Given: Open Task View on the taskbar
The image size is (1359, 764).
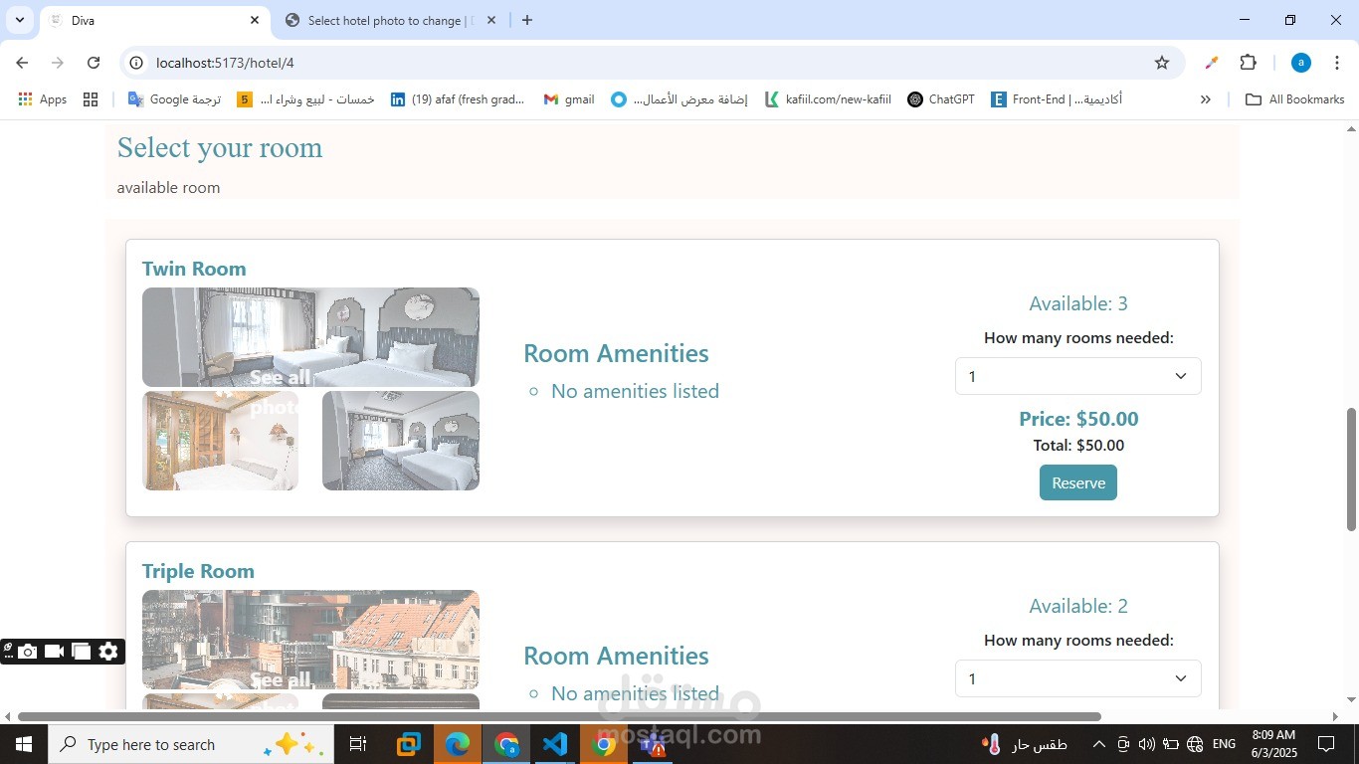Looking at the screenshot, I should 358,744.
